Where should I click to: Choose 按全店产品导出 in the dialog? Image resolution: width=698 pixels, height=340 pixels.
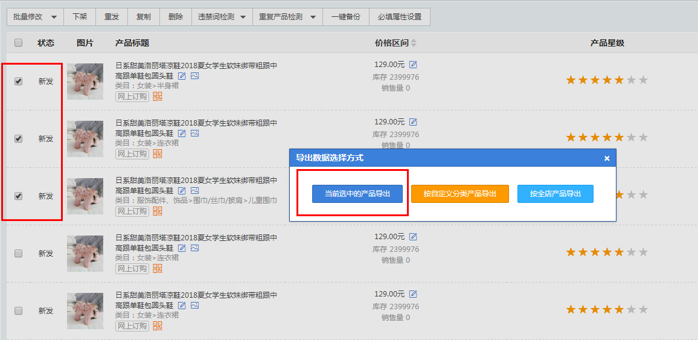click(555, 194)
